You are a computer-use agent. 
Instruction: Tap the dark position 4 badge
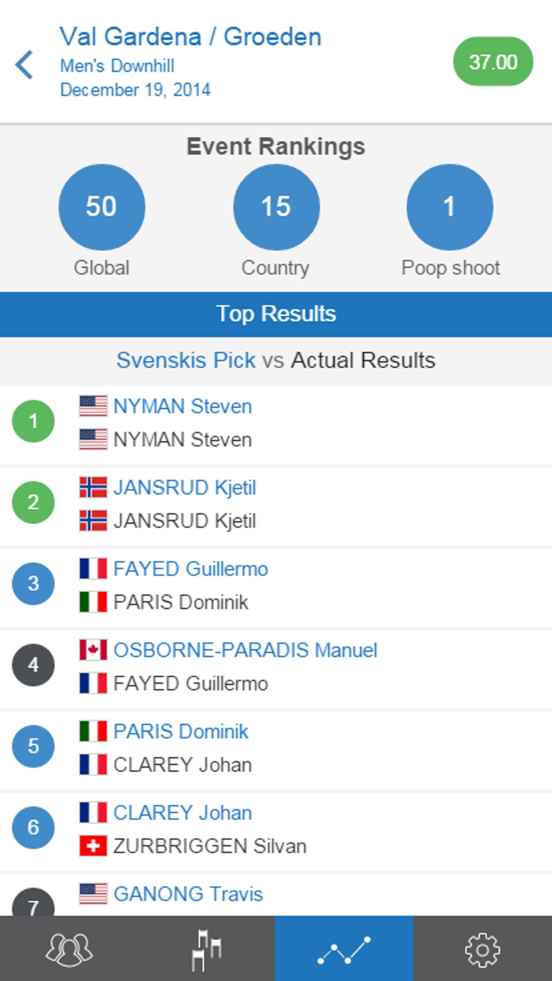33,665
